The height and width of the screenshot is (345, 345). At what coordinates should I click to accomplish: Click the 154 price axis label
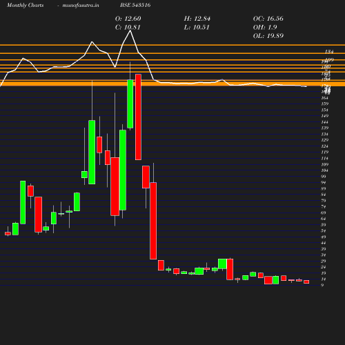click(324, 110)
